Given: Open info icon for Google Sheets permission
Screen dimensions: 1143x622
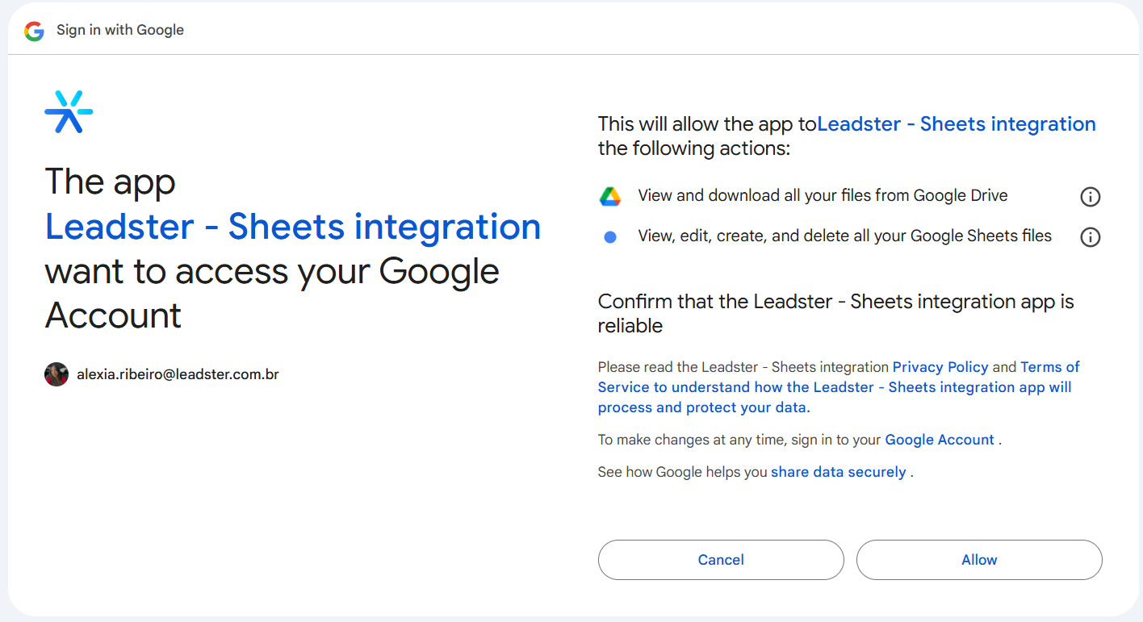Looking at the screenshot, I should pyautogui.click(x=1090, y=237).
